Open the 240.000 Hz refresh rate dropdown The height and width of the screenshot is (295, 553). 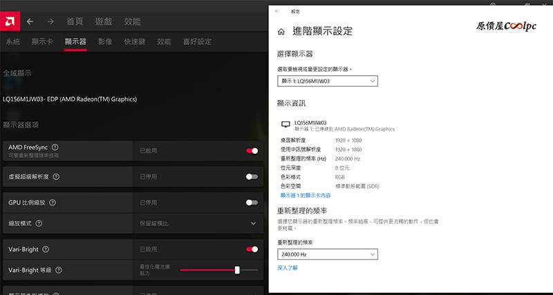(x=328, y=254)
